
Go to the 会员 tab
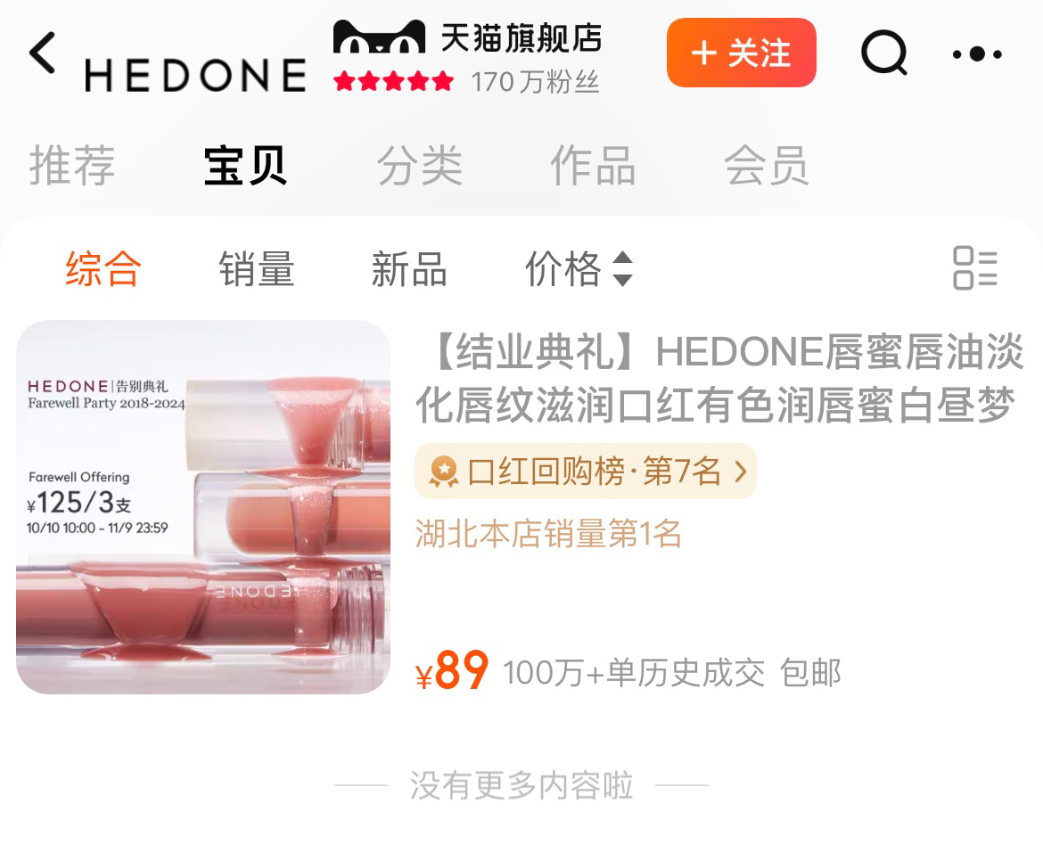(767, 165)
